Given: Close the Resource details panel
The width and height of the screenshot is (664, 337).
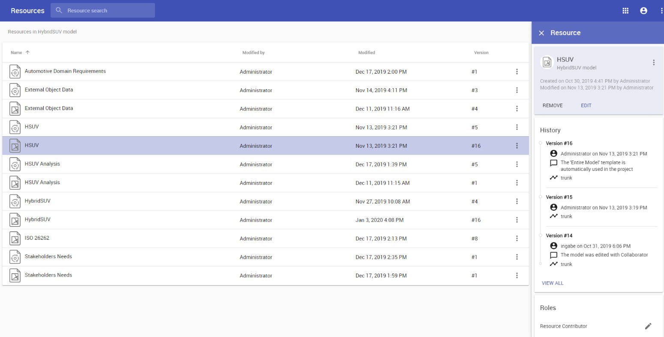Looking at the screenshot, I should click(541, 33).
